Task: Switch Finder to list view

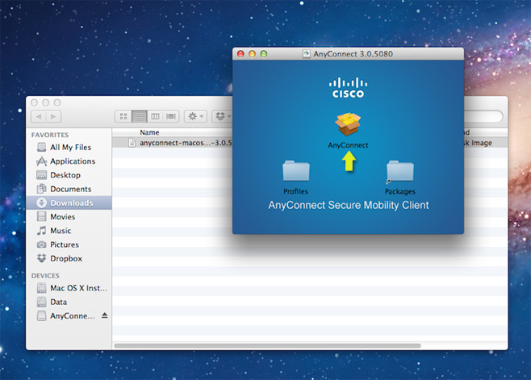Action: (x=139, y=117)
